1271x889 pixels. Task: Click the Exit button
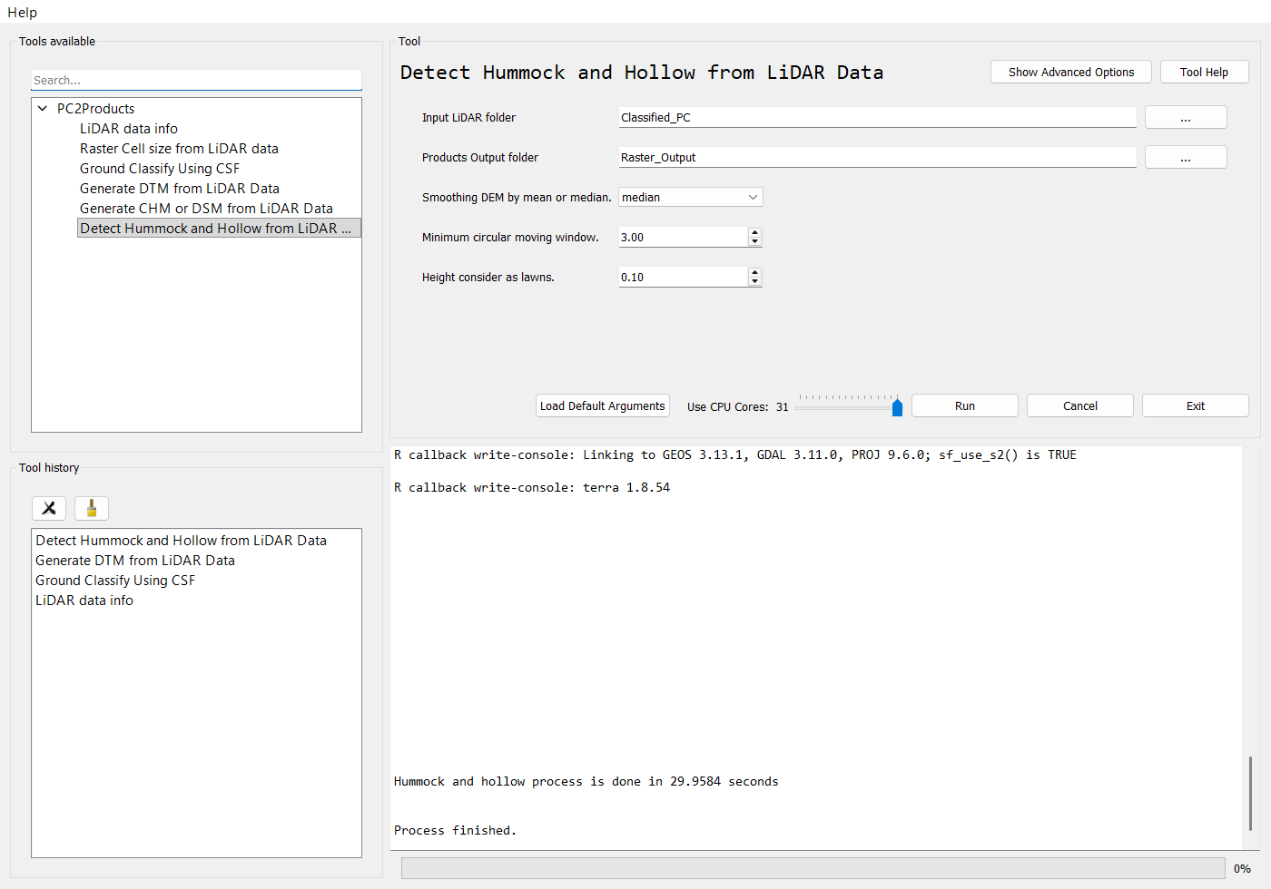1196,405
